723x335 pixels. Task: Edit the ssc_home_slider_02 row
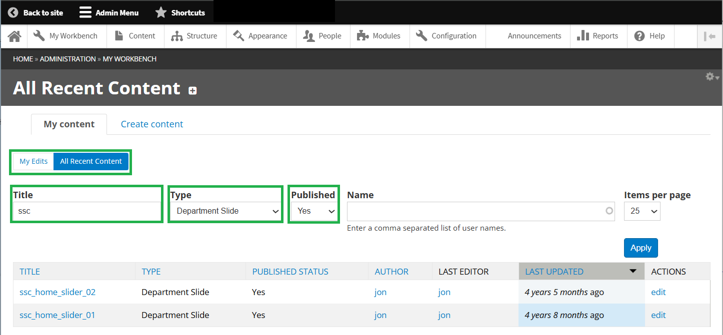pyautogui.click(x=658, y=292)
